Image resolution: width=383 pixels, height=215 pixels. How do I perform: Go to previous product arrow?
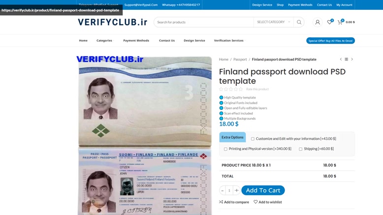click(x=341, y=59)
